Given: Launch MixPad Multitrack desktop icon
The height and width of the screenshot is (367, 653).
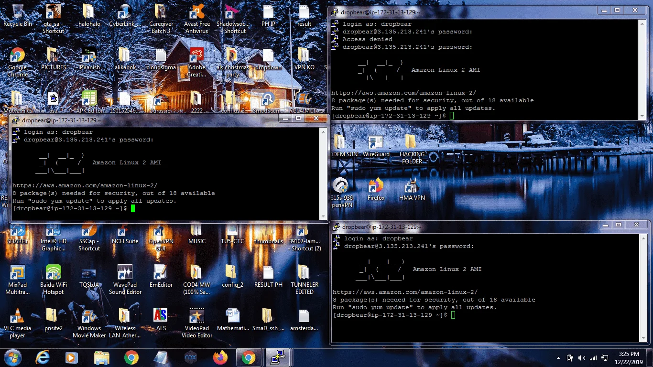Looking at the screenshot, I should pos(18,280).
